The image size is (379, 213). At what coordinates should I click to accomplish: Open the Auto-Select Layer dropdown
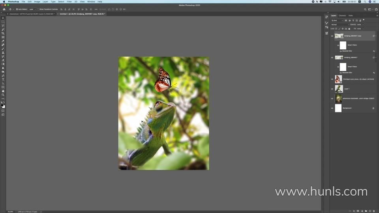[x=32, y=9]
